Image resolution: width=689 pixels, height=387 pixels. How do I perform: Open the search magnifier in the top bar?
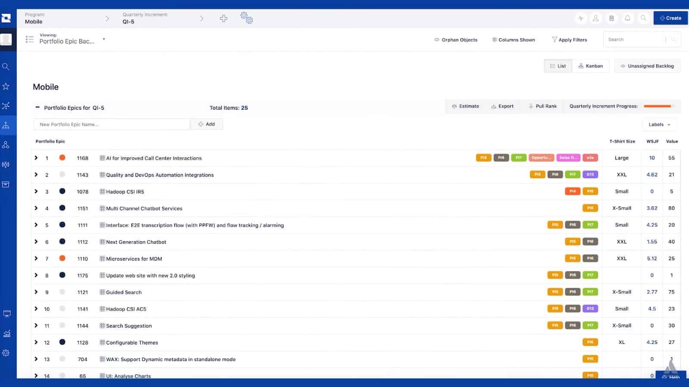643,18
